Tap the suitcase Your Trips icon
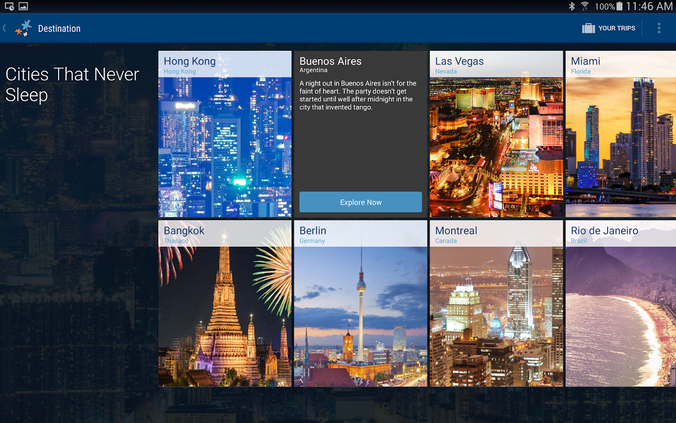 click(588, 28)
